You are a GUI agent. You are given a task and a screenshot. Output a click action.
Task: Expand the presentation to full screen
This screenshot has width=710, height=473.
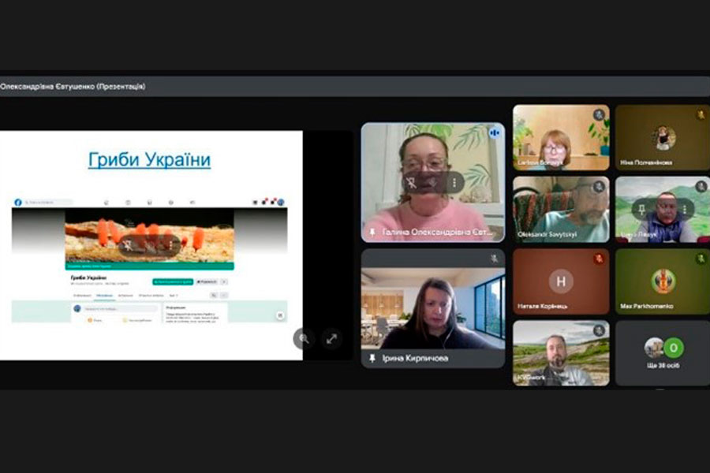coord(332,338)
